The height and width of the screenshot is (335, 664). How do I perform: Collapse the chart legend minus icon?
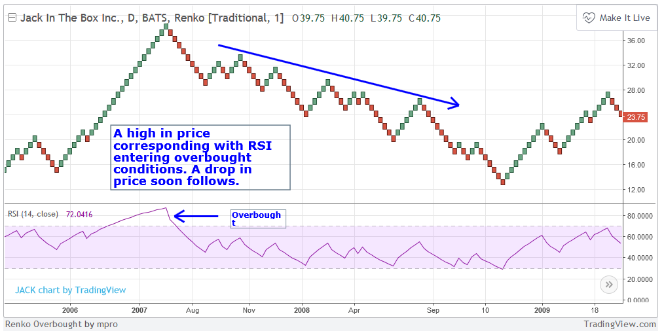(12, 18)
